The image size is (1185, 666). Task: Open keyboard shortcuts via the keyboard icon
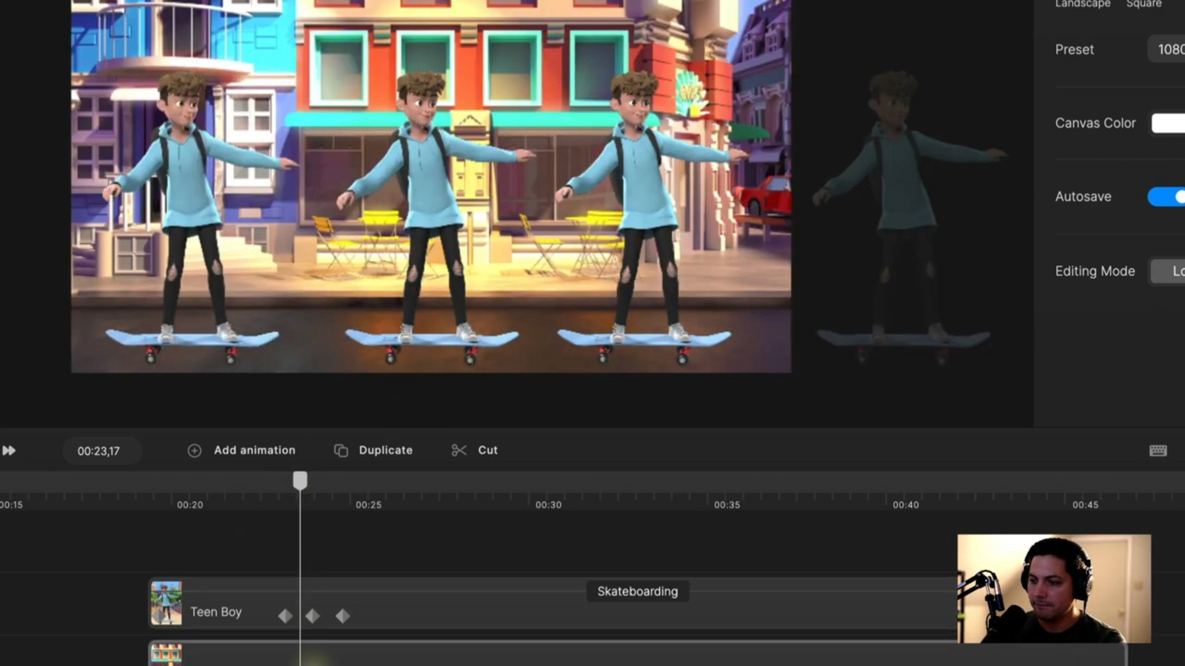(1158, 451)
